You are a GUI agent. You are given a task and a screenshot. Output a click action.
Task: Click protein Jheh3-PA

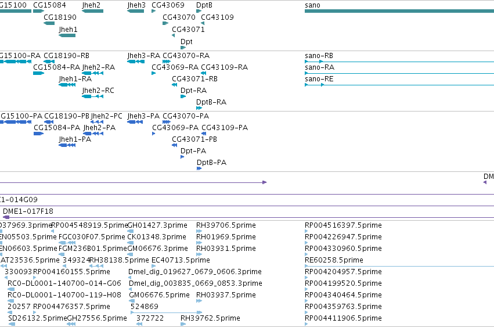pyautogui.click(x=143, y=116)
